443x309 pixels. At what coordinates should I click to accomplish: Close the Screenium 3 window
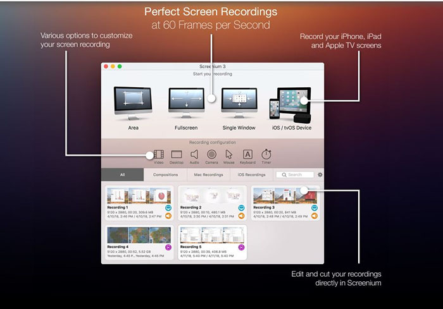point(106,66)
